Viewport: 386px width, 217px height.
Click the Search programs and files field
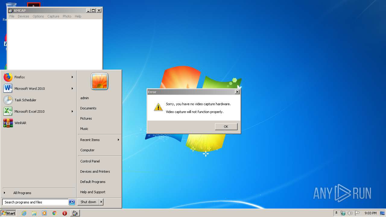(35, 202)
